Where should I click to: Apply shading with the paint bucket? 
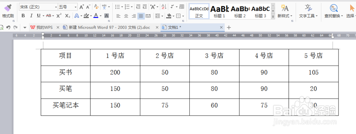(x=169, y=16)
